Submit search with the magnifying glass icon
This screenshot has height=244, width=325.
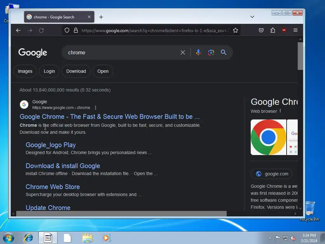coord(223,52)
